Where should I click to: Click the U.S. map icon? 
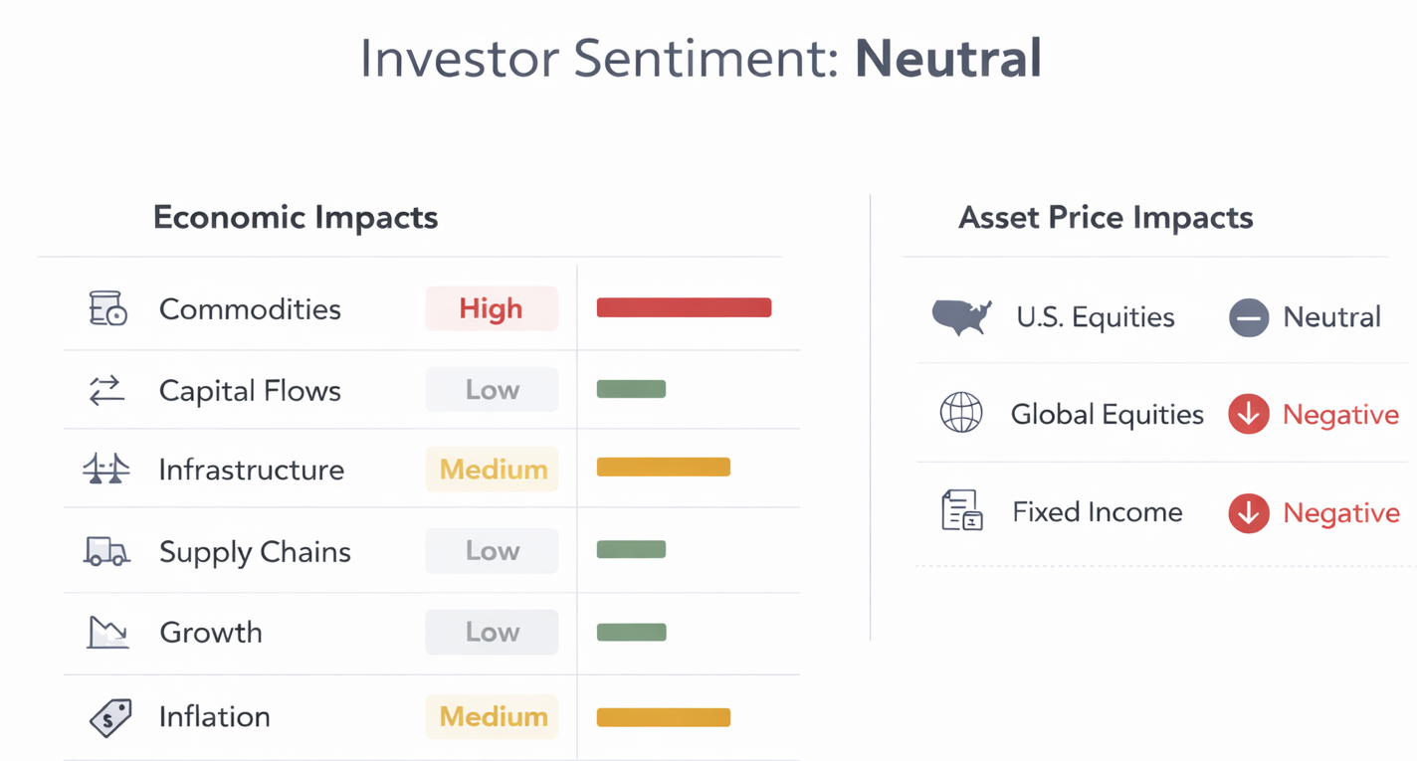click(961, 317)
